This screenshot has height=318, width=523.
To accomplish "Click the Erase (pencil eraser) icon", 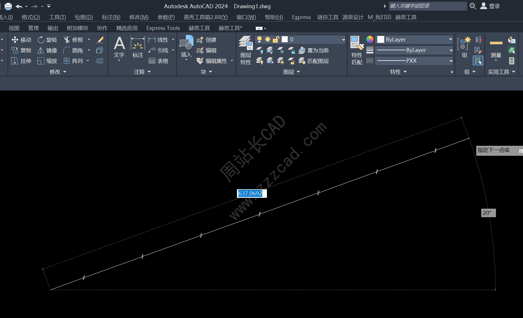I will pos(100,40).
